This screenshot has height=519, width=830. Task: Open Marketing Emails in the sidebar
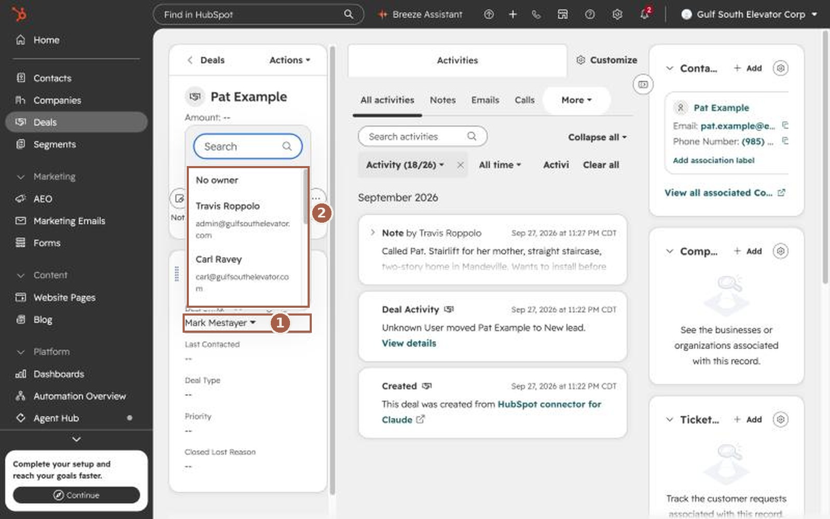[76, 221]
